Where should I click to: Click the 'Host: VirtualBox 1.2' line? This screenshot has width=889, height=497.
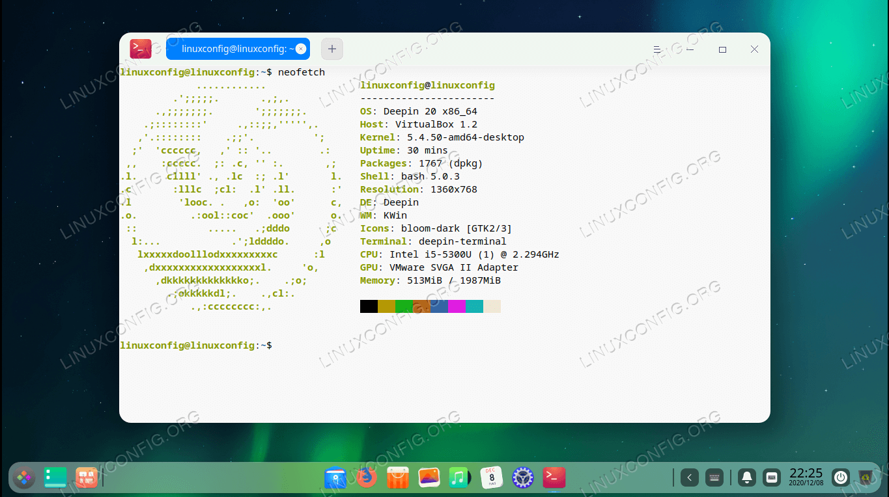point(419,124)
